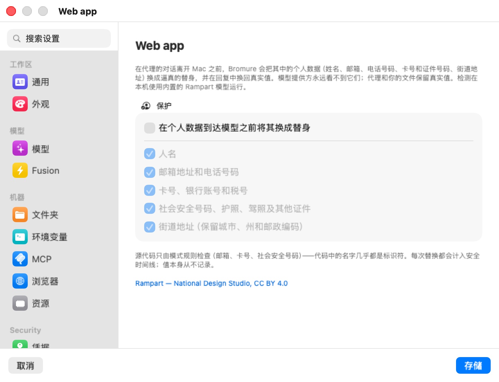Image resolution: width=499 pixels, height=382 pixels.
Task: Go to 外观 sidebar item label
Action: pos(41,104)
